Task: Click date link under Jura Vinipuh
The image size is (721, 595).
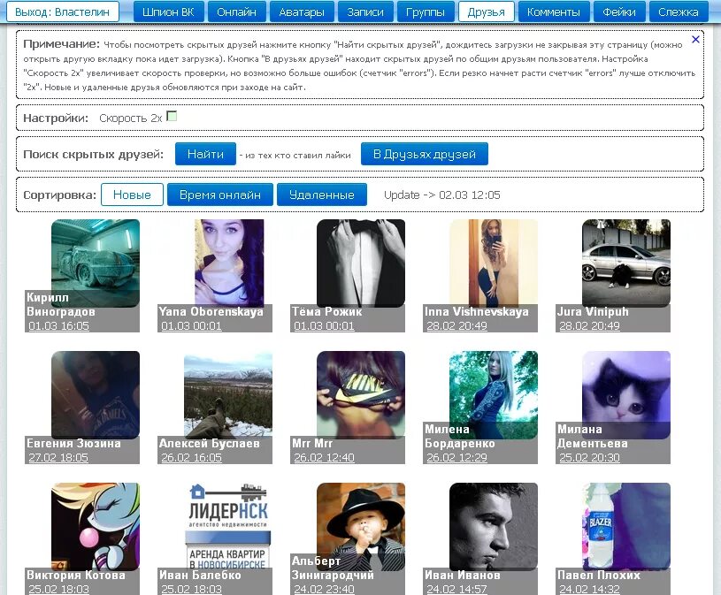Action: [x=589, y=325]
